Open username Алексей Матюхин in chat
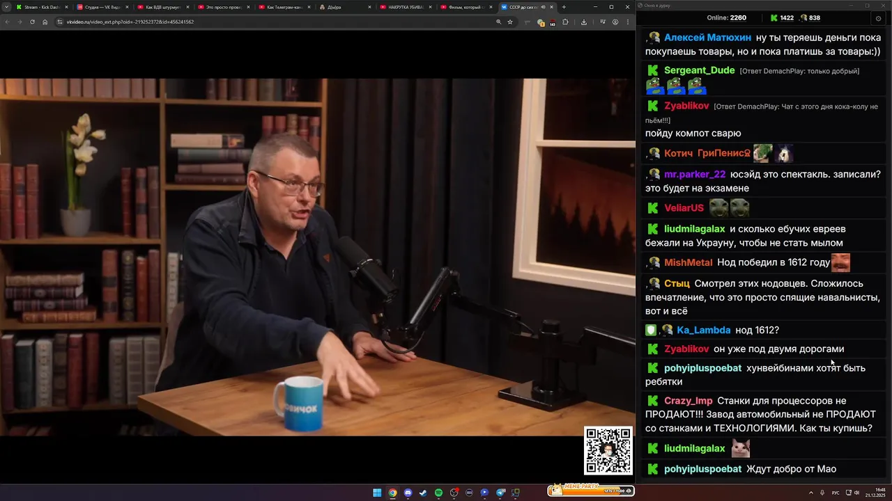This screenshot has height=501, width=892. click(707, 38)
